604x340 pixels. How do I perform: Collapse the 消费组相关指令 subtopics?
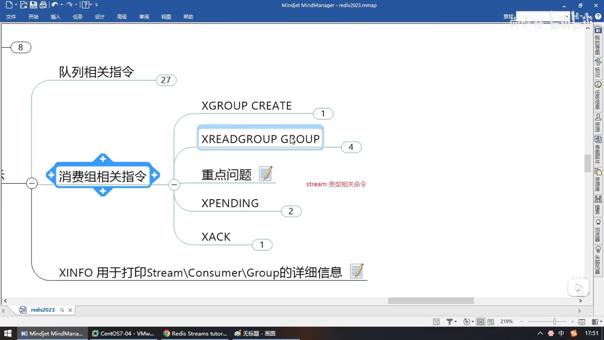[174, 184]
